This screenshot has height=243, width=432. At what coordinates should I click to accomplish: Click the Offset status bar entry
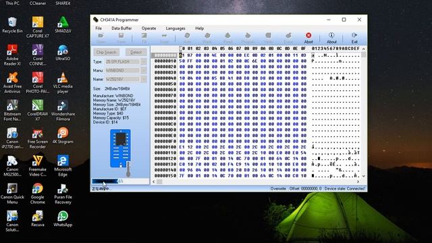click(305, 189)
